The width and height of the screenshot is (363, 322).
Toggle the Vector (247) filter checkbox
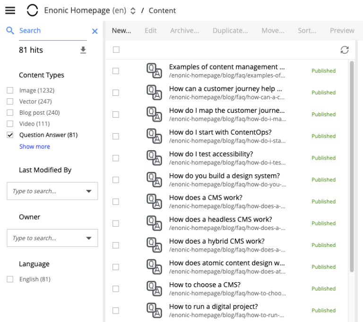(10, 102)
